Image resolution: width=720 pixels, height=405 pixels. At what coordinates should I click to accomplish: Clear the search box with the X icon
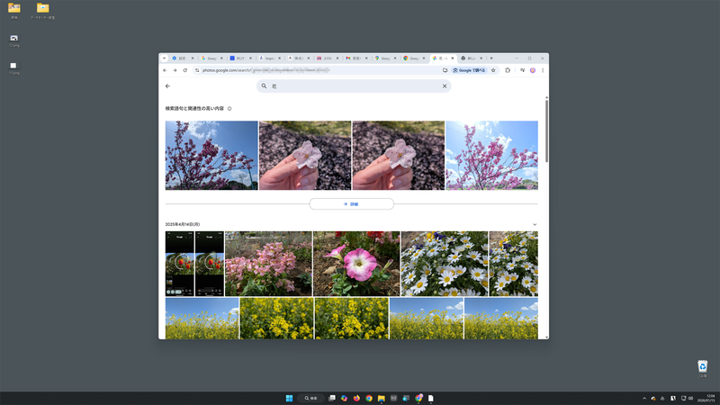[x=445, y=85]
